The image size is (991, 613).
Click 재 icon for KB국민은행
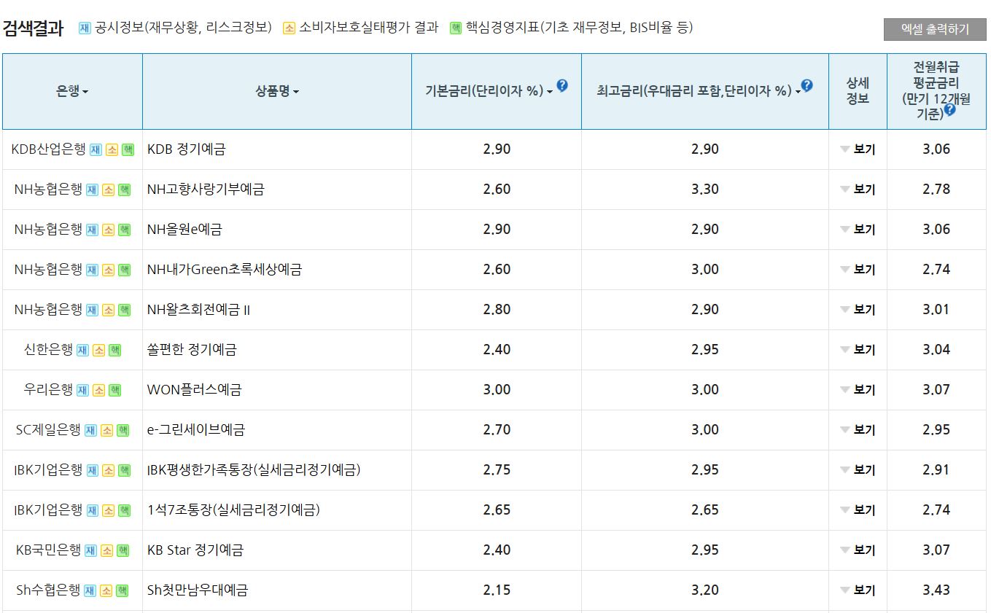click(90, 550)
